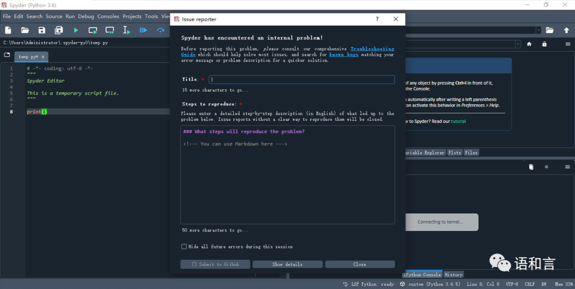Click print() on editor line 8
575x289 pixels.
[x=37, y=111]
